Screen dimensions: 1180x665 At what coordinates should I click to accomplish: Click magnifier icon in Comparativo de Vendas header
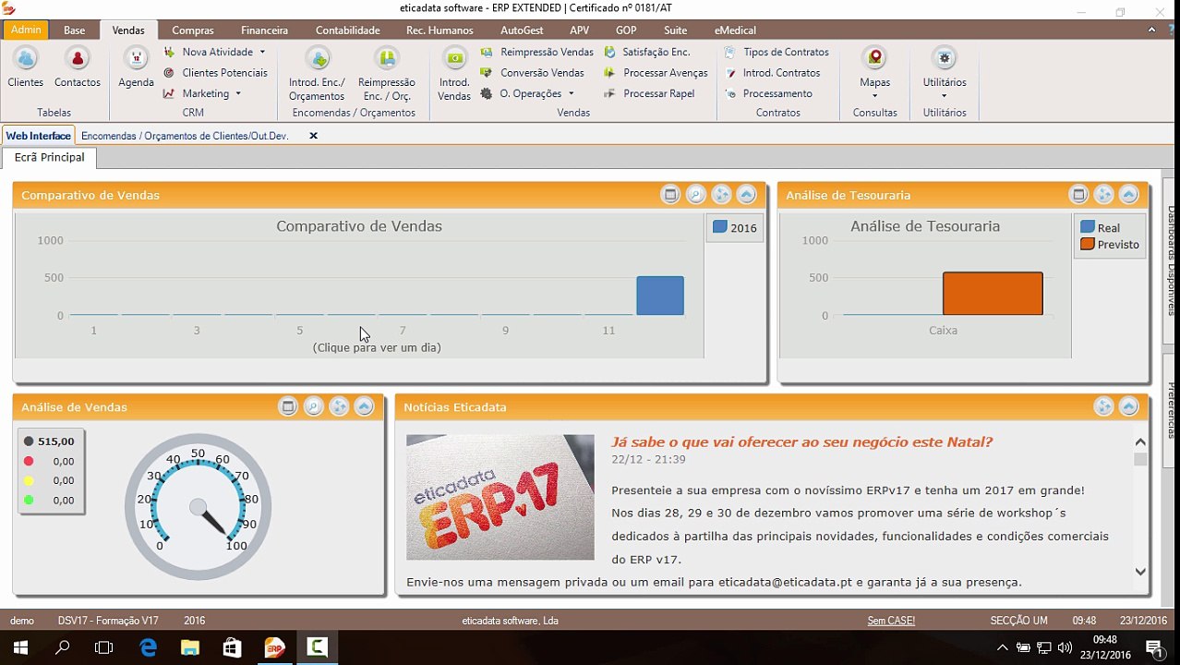tap(696, 195)
